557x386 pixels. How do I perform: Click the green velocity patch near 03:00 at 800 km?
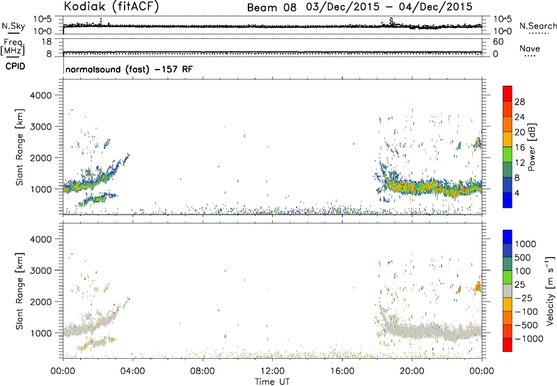click(x=112, y=339)
